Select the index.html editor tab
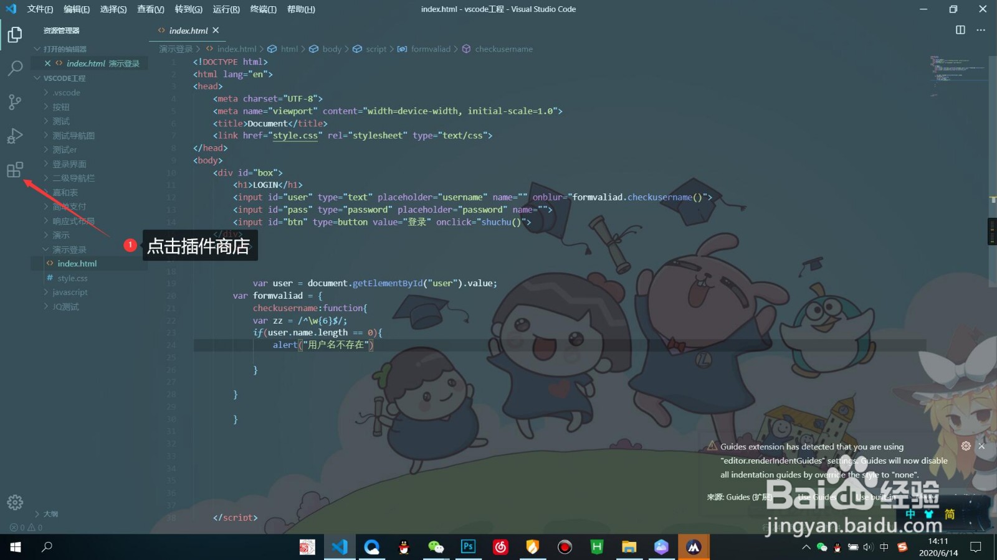Screen dimensions: 997x560 [187, 30]
